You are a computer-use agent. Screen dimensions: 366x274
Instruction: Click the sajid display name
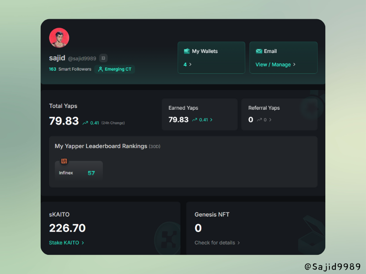pos(57,58)
